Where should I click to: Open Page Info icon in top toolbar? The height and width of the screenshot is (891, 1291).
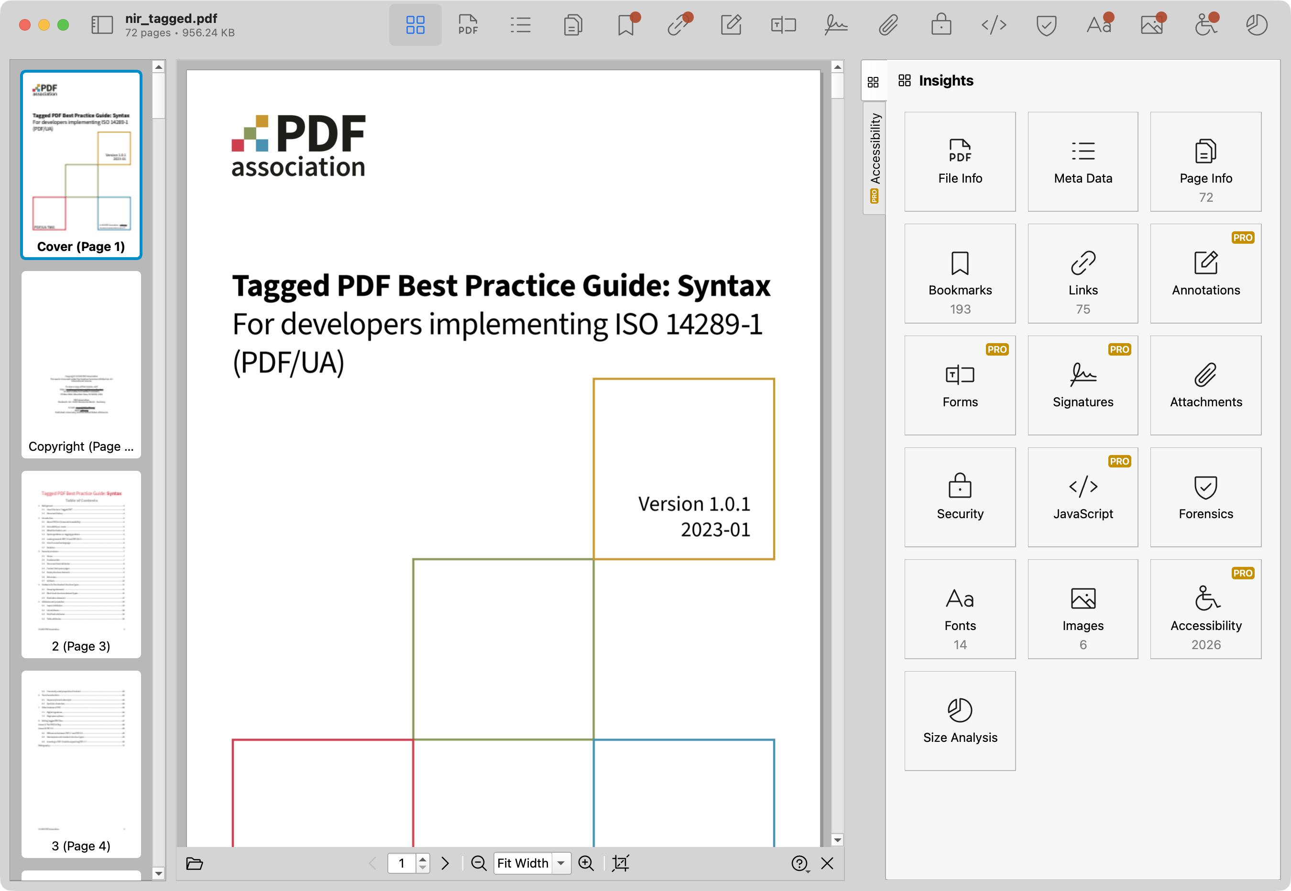(573, 25)
